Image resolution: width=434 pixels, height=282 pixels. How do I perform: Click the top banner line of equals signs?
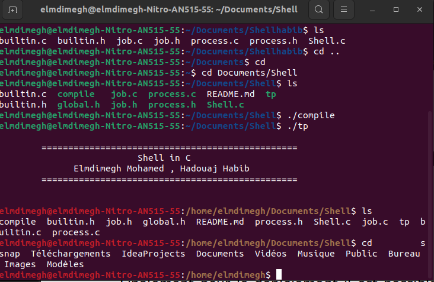tap(170, 148)
